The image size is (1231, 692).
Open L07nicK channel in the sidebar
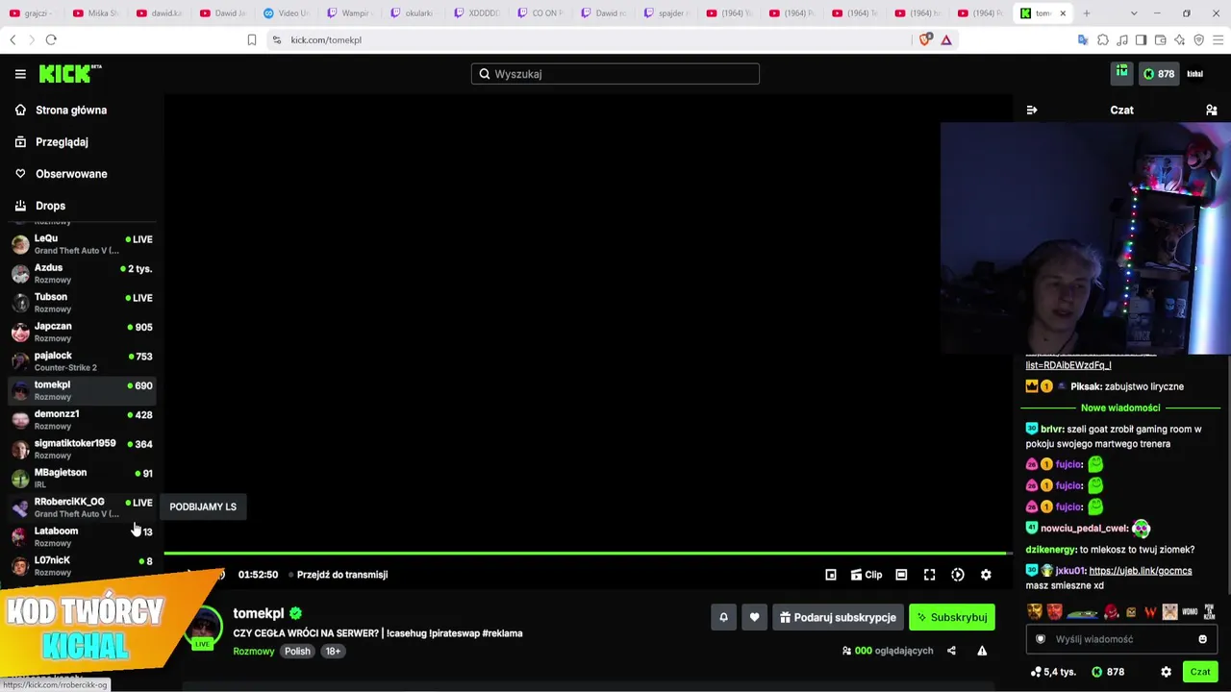[82, 566]
